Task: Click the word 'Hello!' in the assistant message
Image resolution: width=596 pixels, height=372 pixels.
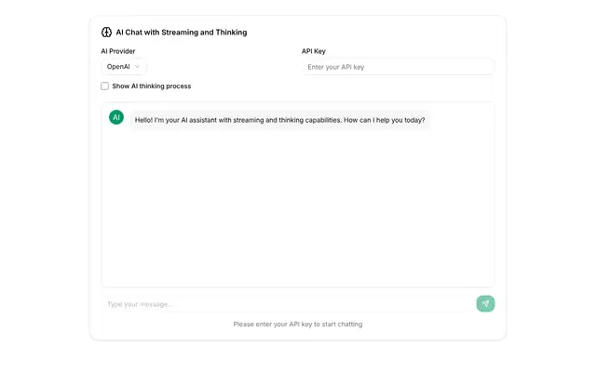Action: tap(143, 120)
